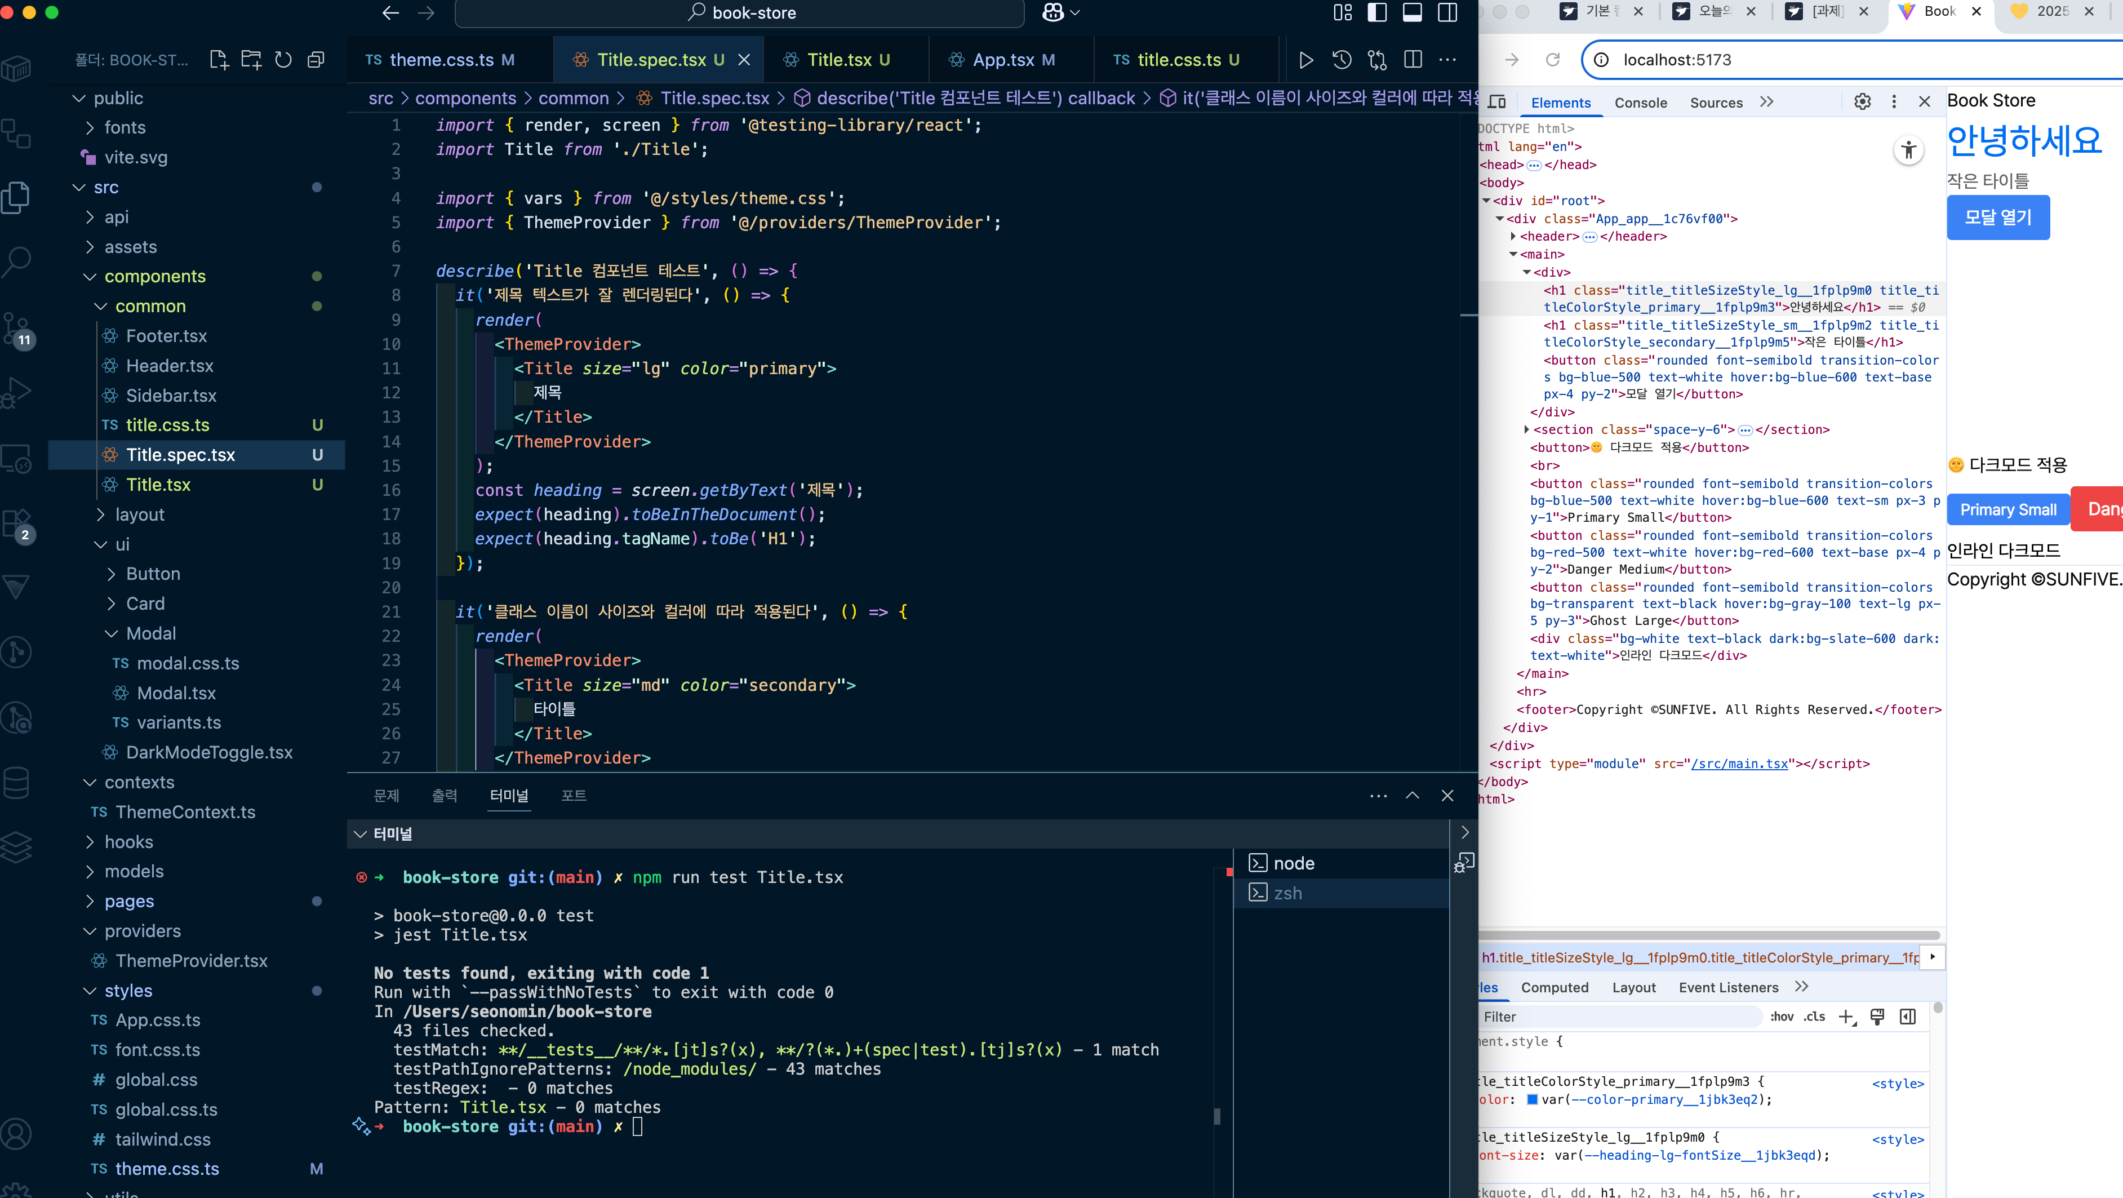This screenshot has height=1198, width=2123.
Task: Expand the api folder
Action: click(90, 217)
